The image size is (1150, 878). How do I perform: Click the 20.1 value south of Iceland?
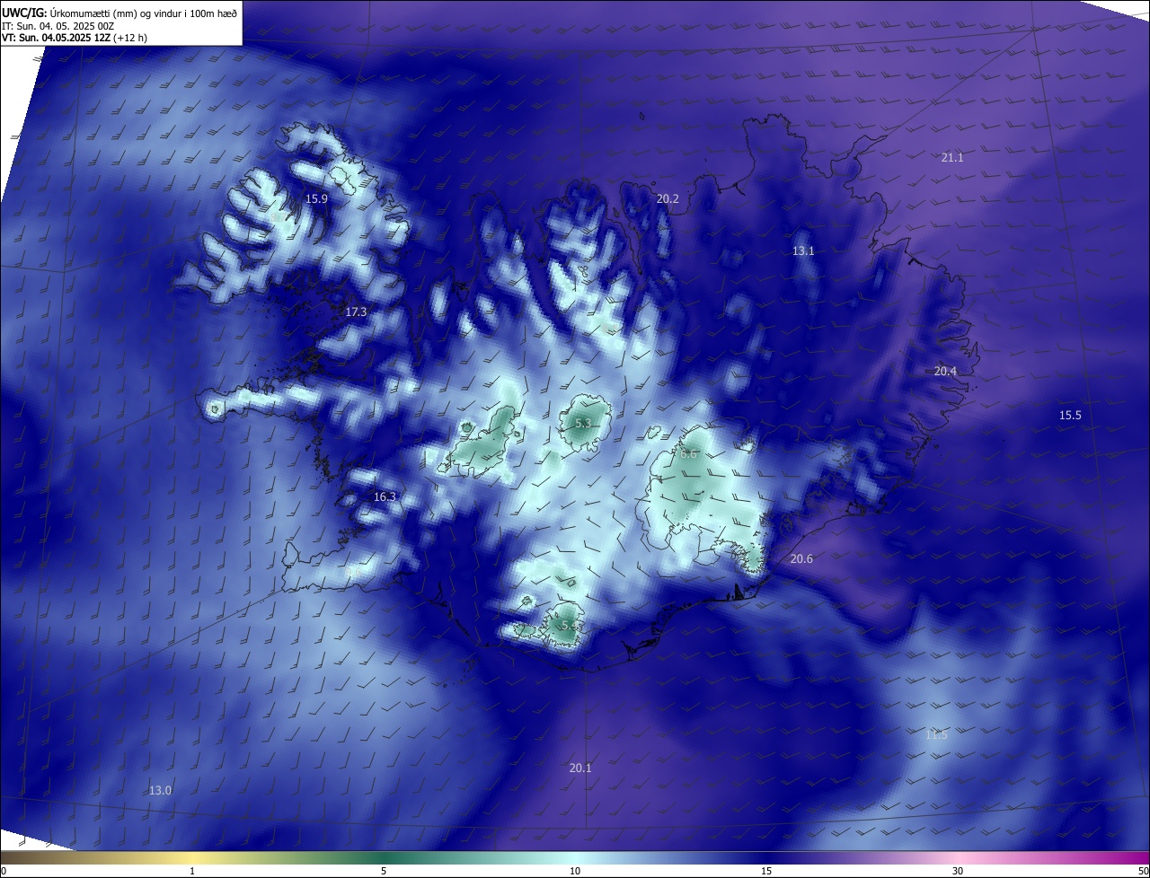(580, 768)
